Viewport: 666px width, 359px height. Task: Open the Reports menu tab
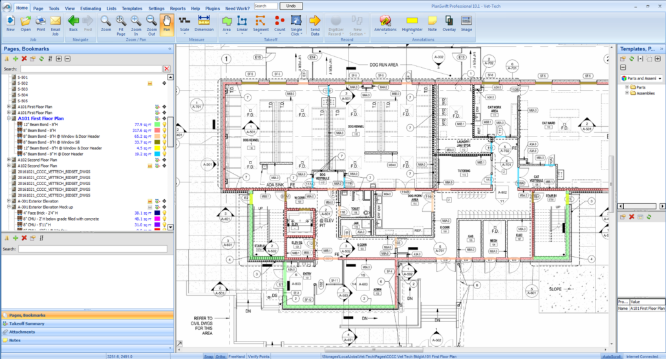click(x=178, y=8)
